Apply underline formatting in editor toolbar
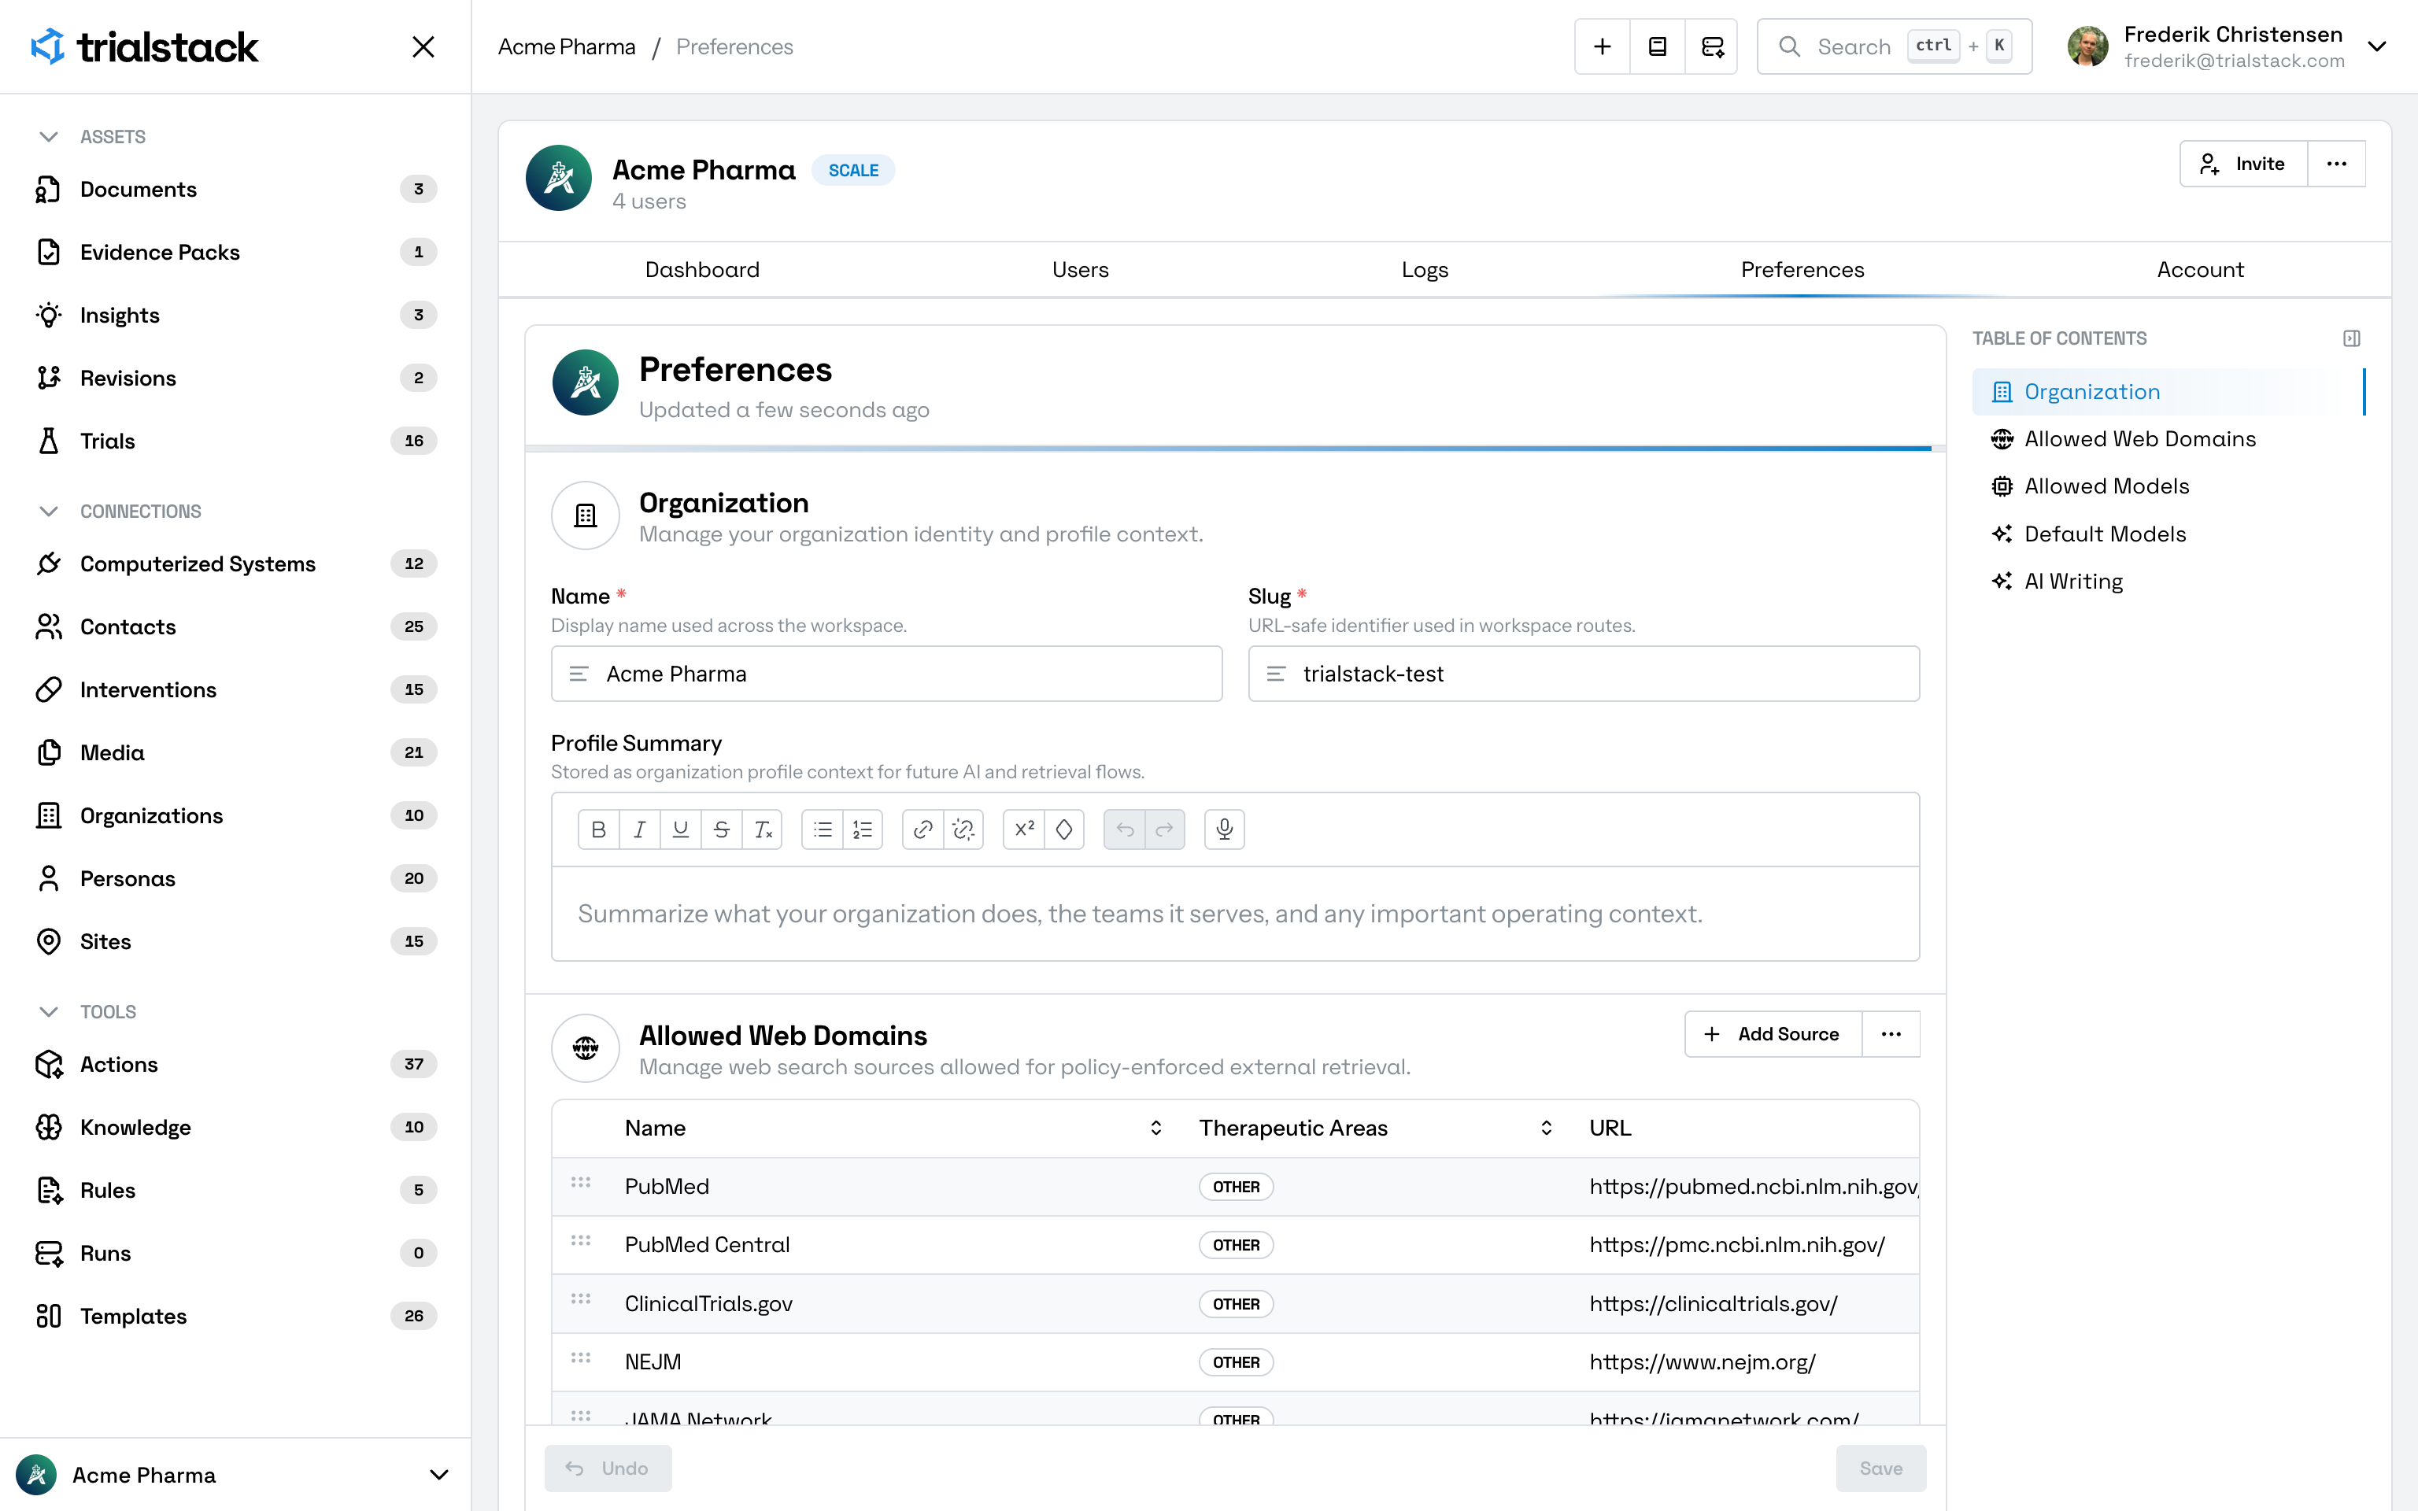 680,829
